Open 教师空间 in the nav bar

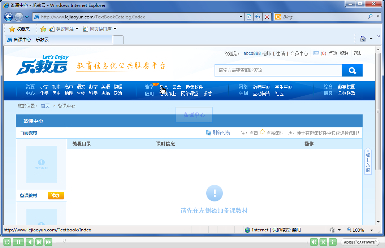click(261, 87)
